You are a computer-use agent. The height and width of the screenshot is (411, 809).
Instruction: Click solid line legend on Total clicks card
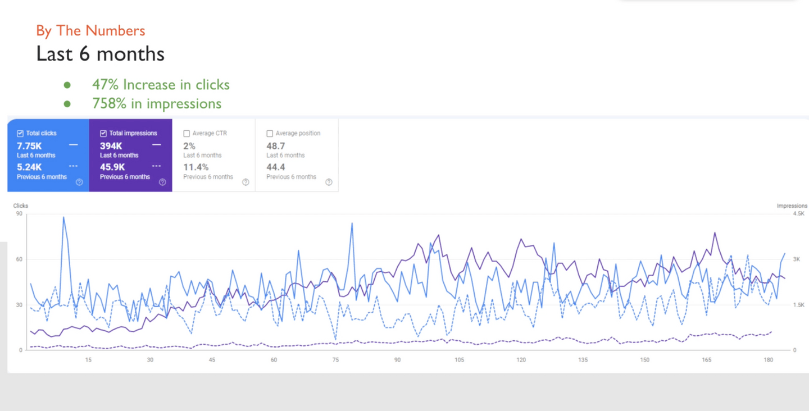[73, 145]
